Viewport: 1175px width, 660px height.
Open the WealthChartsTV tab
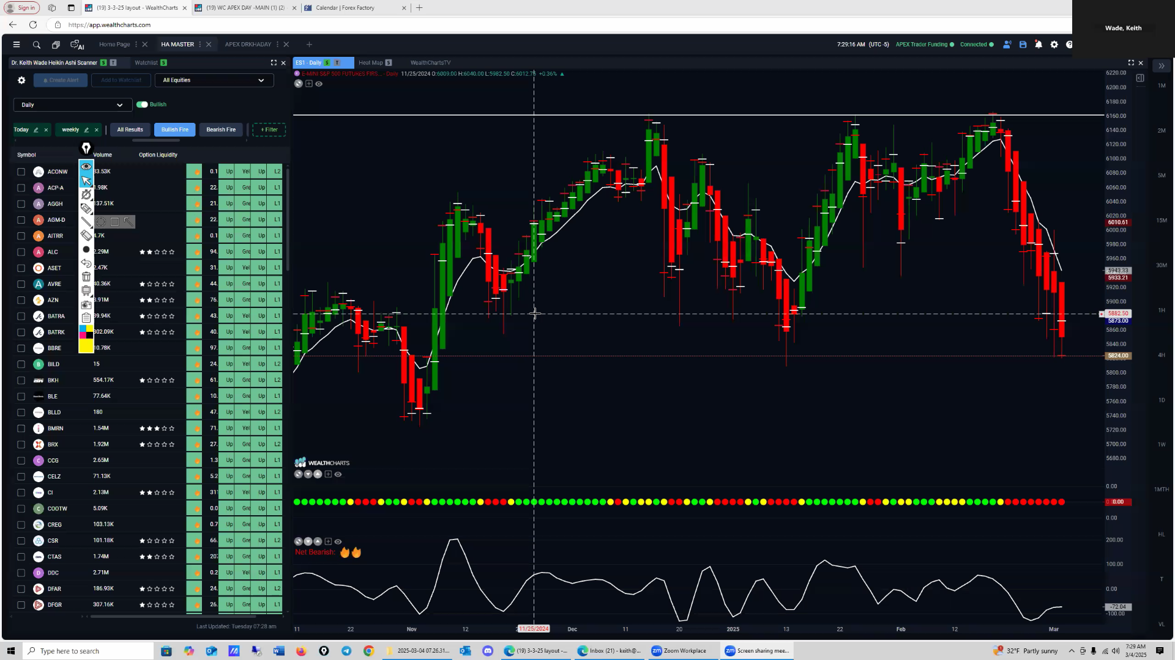coord(430,62)
